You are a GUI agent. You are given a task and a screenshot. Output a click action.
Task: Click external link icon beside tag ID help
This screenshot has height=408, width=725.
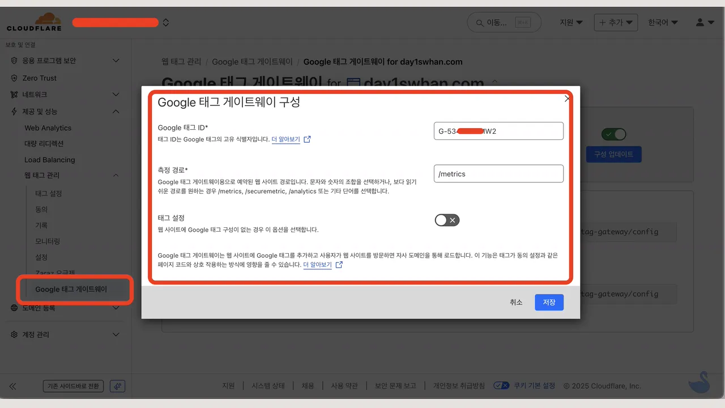[x=308, y=139]
